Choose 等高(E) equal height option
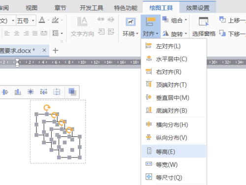Screen dimensions: 246x185 [x=174, y=152]
